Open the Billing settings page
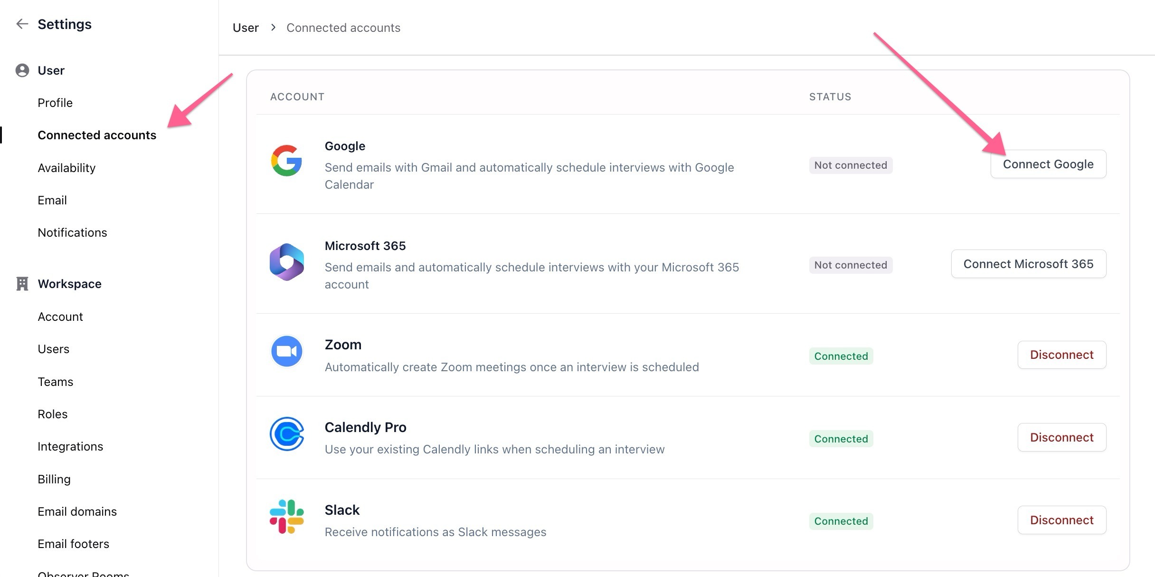1155x577 pixels. 54,479
